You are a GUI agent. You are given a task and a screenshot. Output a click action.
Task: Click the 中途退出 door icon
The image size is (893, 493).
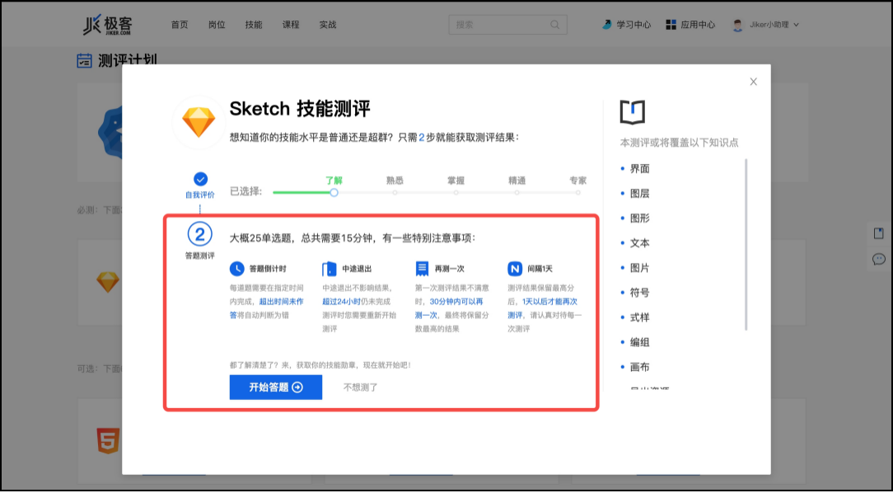330,269
